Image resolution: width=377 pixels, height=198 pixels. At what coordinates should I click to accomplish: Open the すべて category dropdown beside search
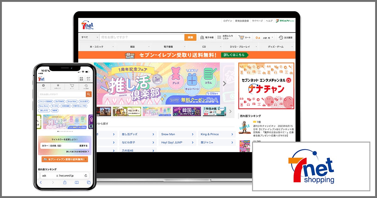point(89,37)
